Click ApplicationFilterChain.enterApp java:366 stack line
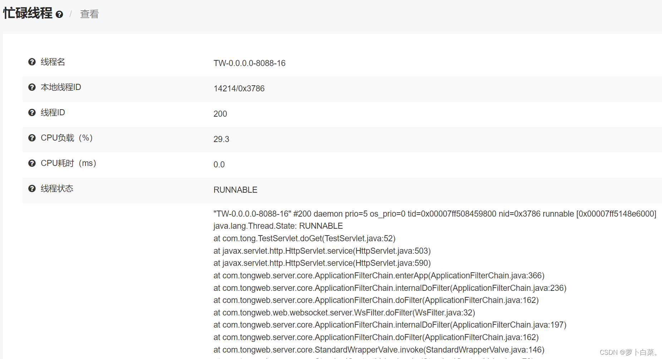The height and width of the screenshot is (359, 662). click(x=379, y=275)
